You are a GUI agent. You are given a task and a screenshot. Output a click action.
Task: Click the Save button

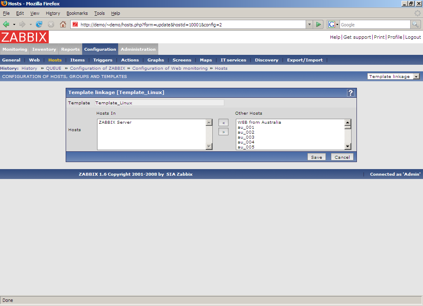pyautogui.click(x=316, y=157)
